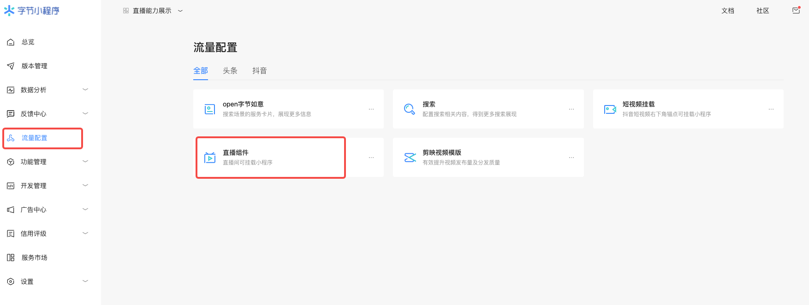Switch to the 全部 tab
Viewport: 809px width, 305px height.
(x=201, y=70)
